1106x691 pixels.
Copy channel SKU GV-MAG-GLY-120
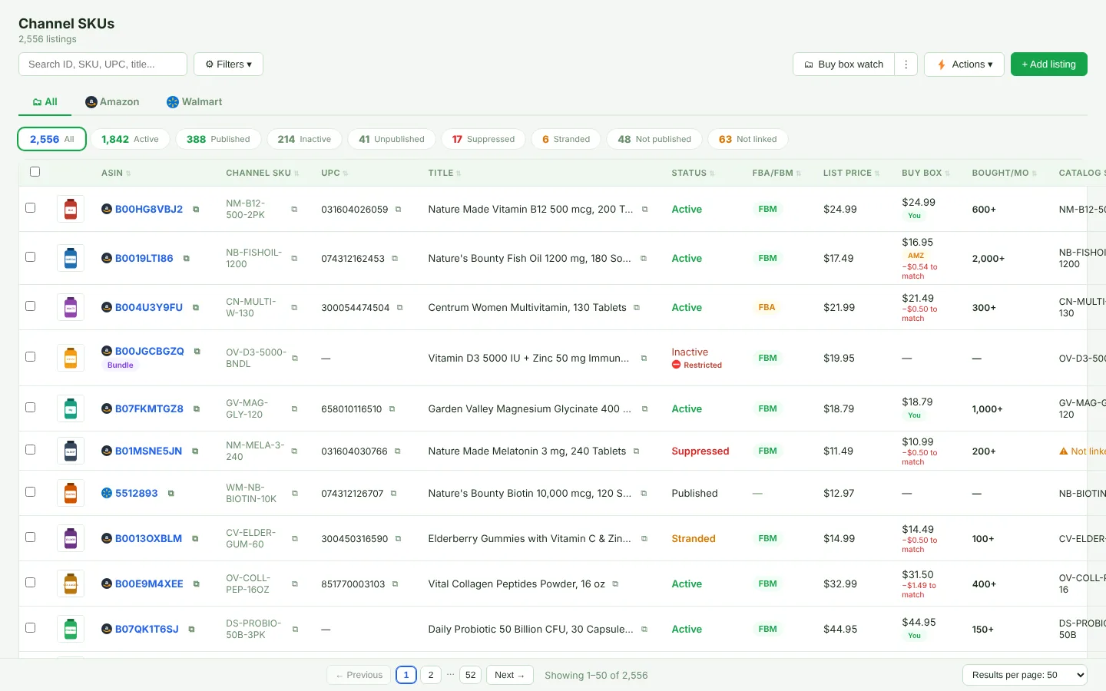(x=294, y=409)
